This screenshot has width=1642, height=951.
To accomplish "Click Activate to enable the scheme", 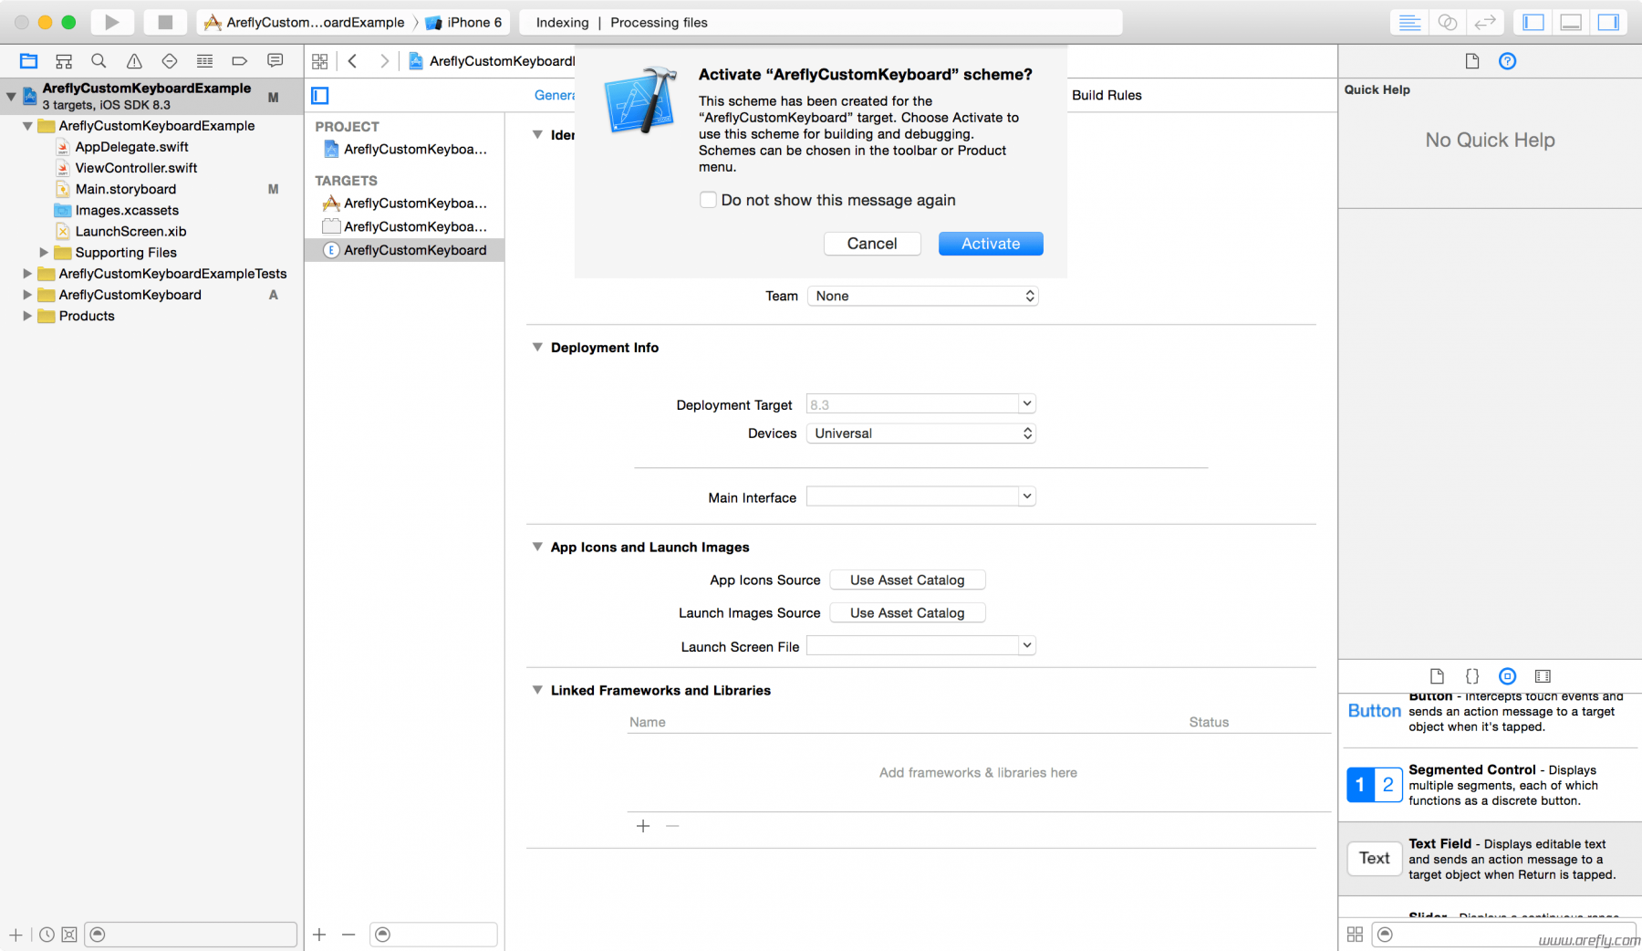I will click(x=991, y=244).
